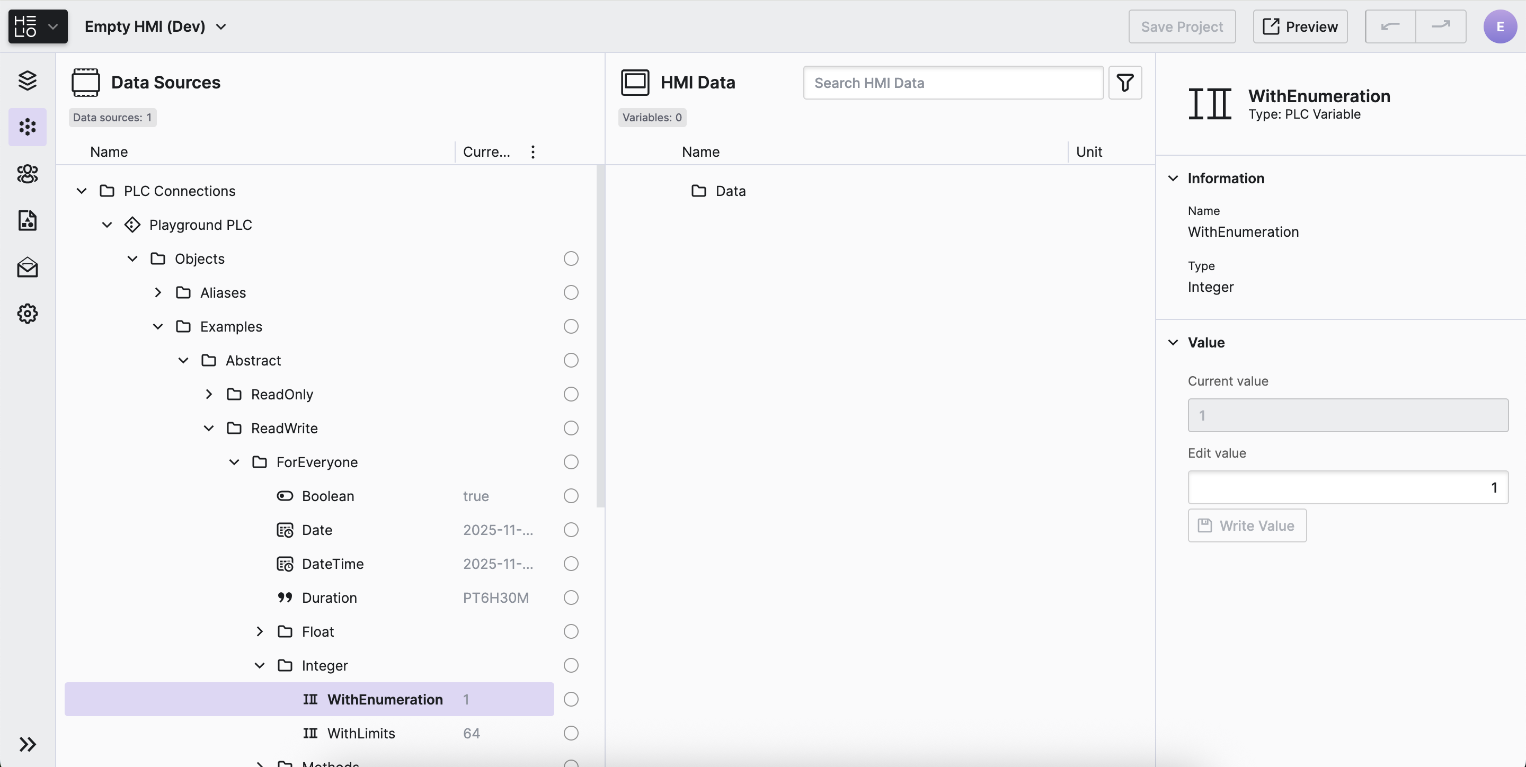The image size is (1526, 767).
Task: Click the undo arrow button
Action: (1390, 26)
